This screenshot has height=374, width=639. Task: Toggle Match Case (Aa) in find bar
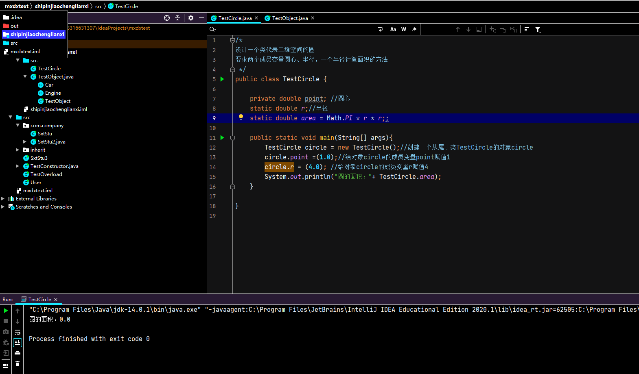393,29
